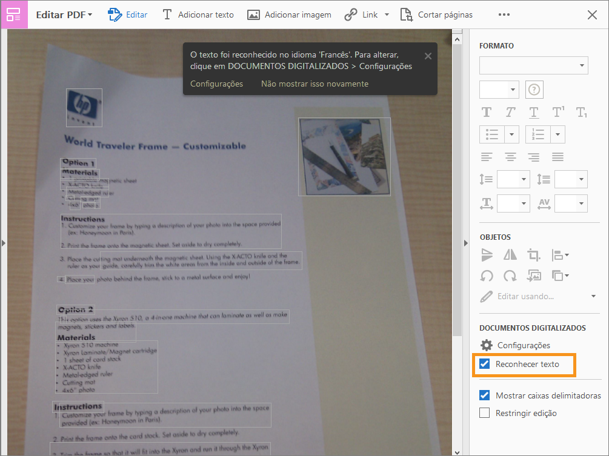Image resolution: width=609 pixels, height=456 pixels.
Task: Expand left panel with arrow handle
Action: pyautogui.click(x=4, y=243)
